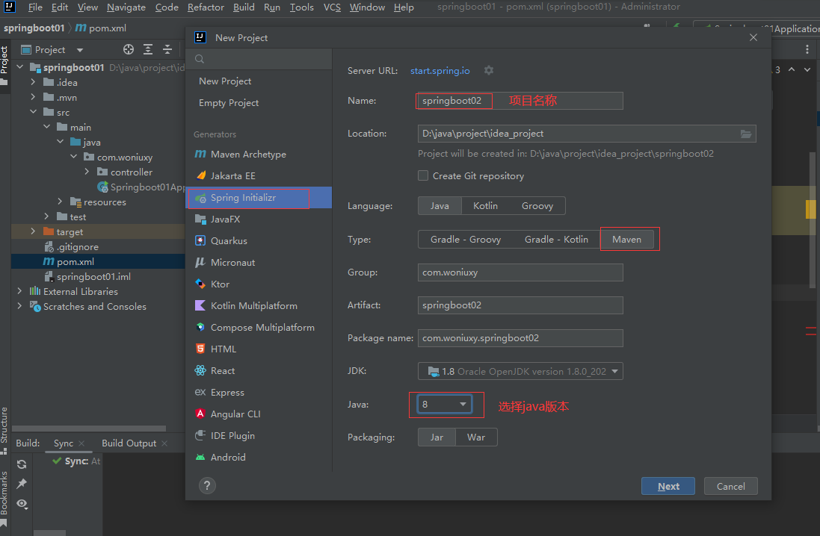Click the help question mark button

(x=207, y=486)
